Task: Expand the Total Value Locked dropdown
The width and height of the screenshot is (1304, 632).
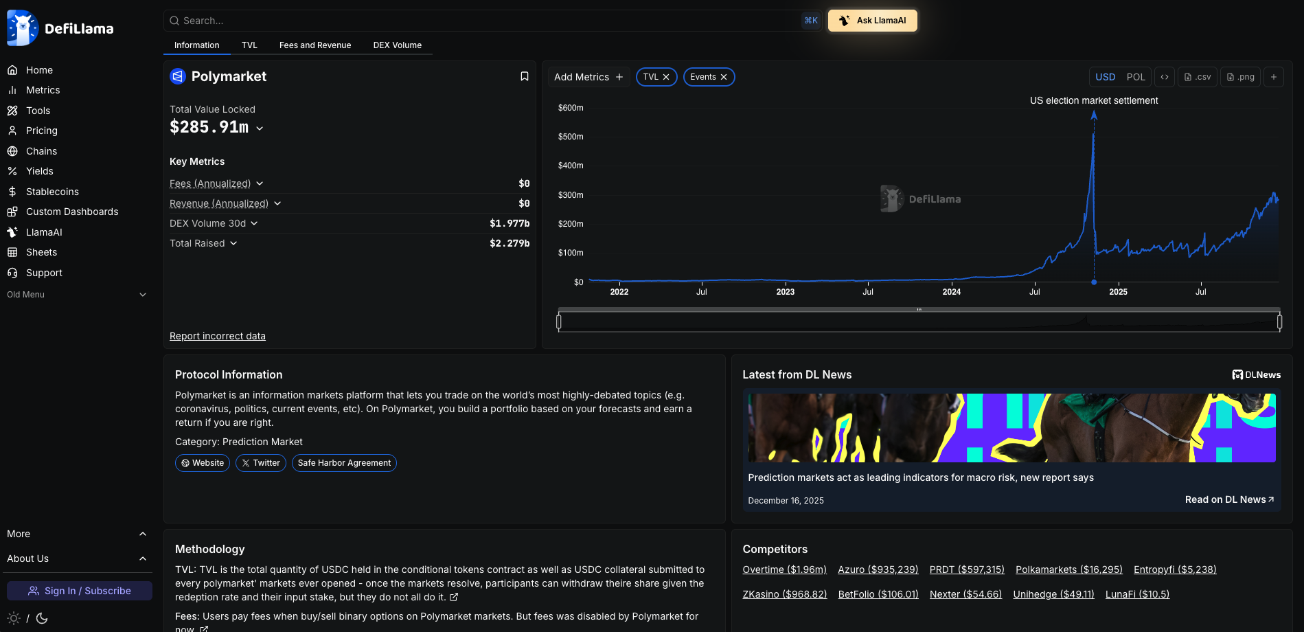Action: 260,128
